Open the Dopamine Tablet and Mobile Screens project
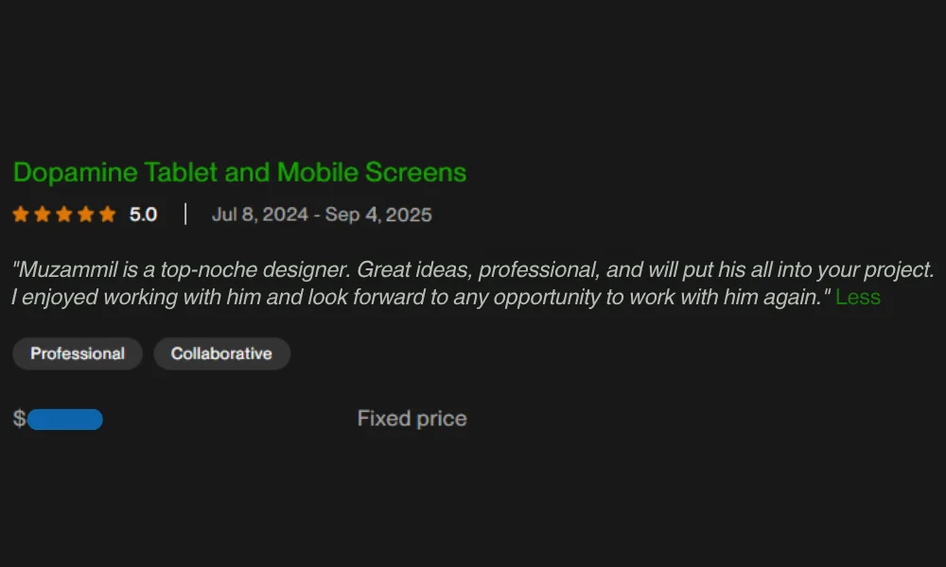Screen dimensions: 946x567 tap(239, 172)
